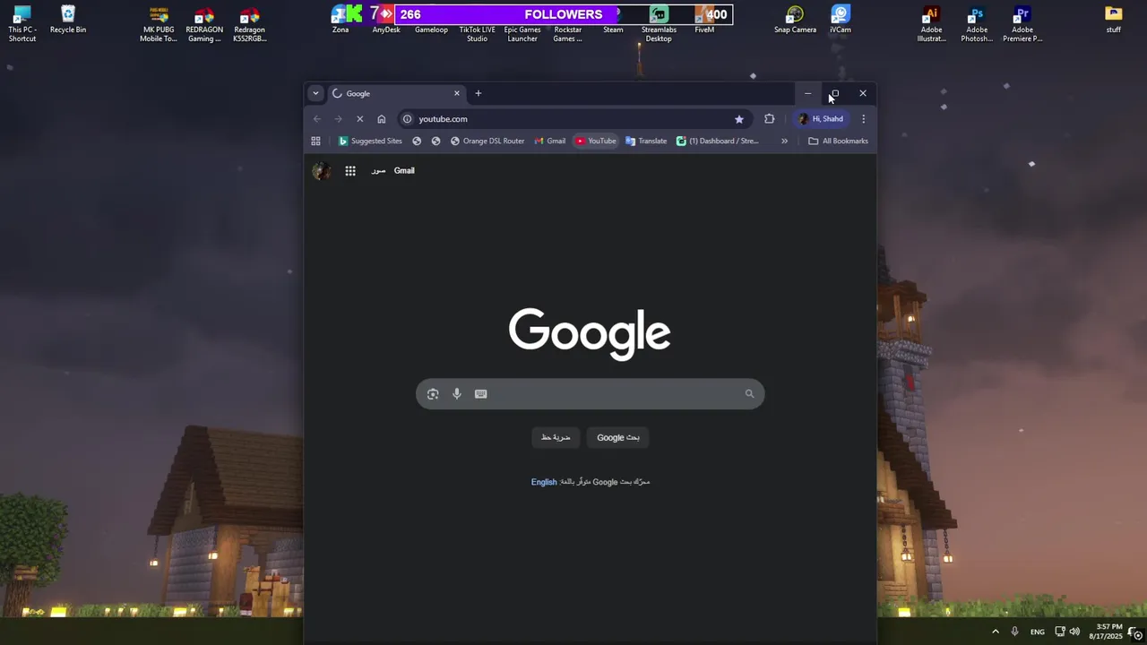Stop loading the page in Chrome
1147x645 pixels.
point(359,119)
